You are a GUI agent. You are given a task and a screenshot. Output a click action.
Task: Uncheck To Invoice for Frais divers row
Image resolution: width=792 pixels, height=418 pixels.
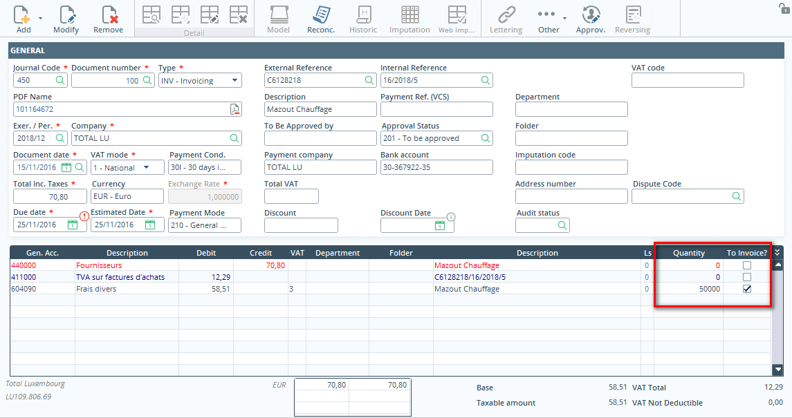(x=746, y=289)
